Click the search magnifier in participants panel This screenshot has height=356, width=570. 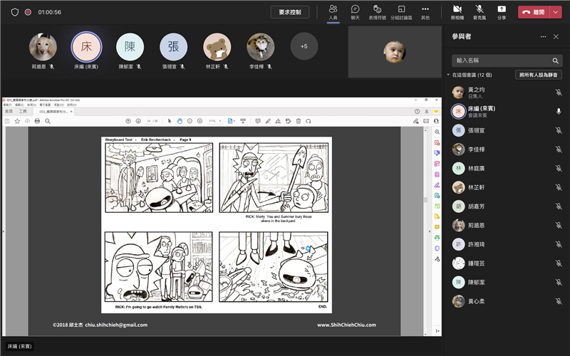click(x=556, y=61)
